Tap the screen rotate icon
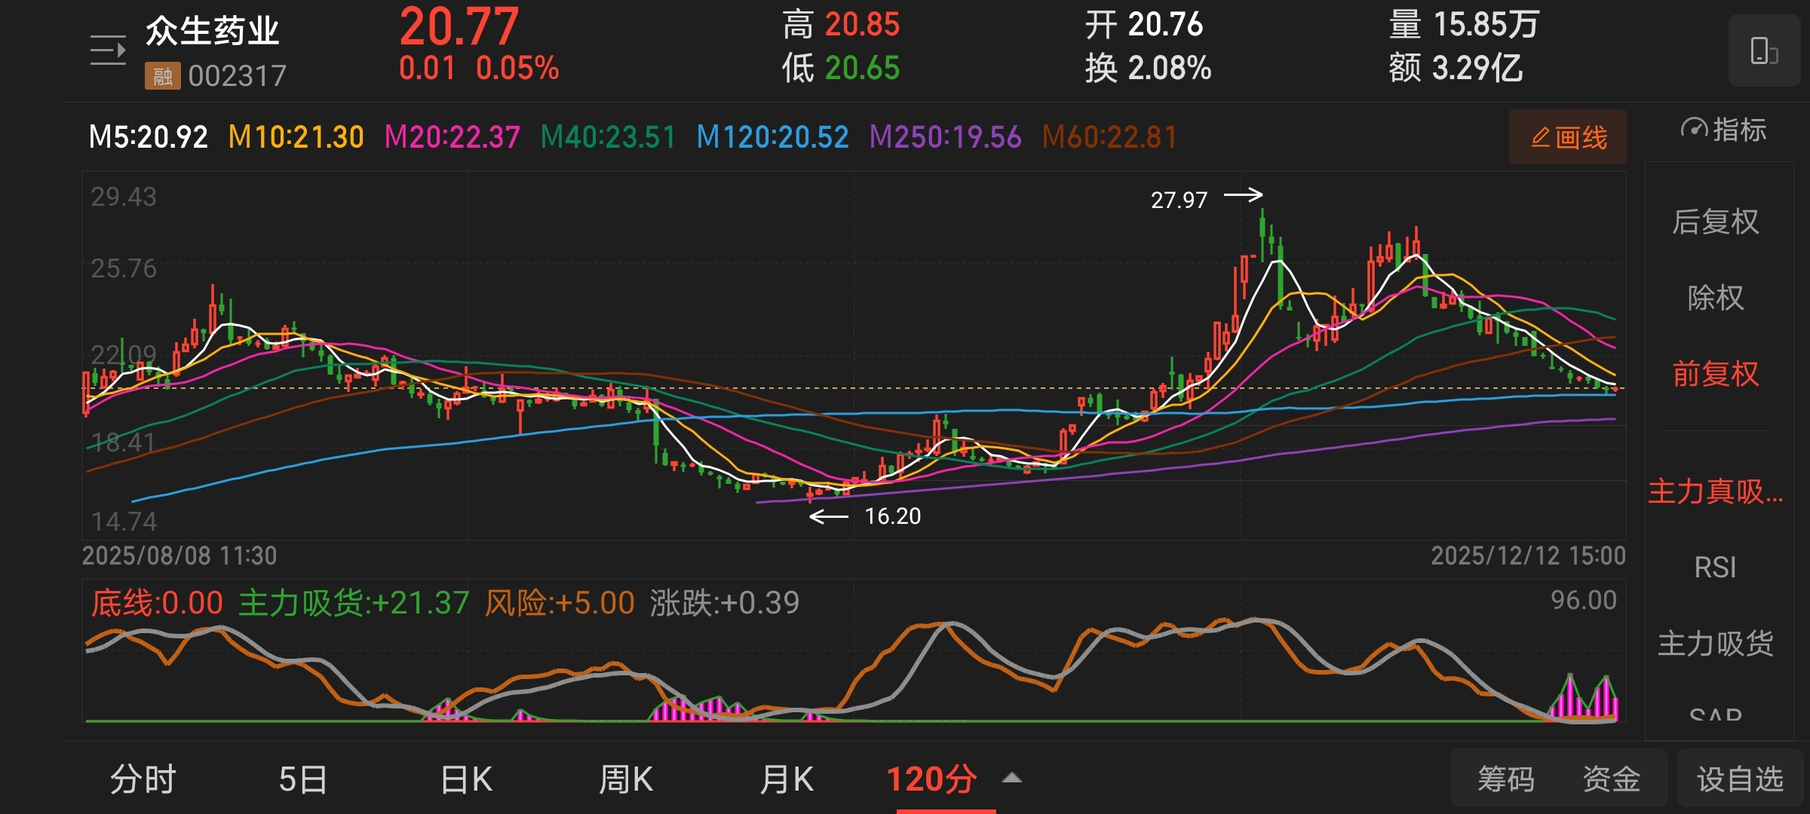Viewport: 1810px width, 814px height. click(1764, 50)
